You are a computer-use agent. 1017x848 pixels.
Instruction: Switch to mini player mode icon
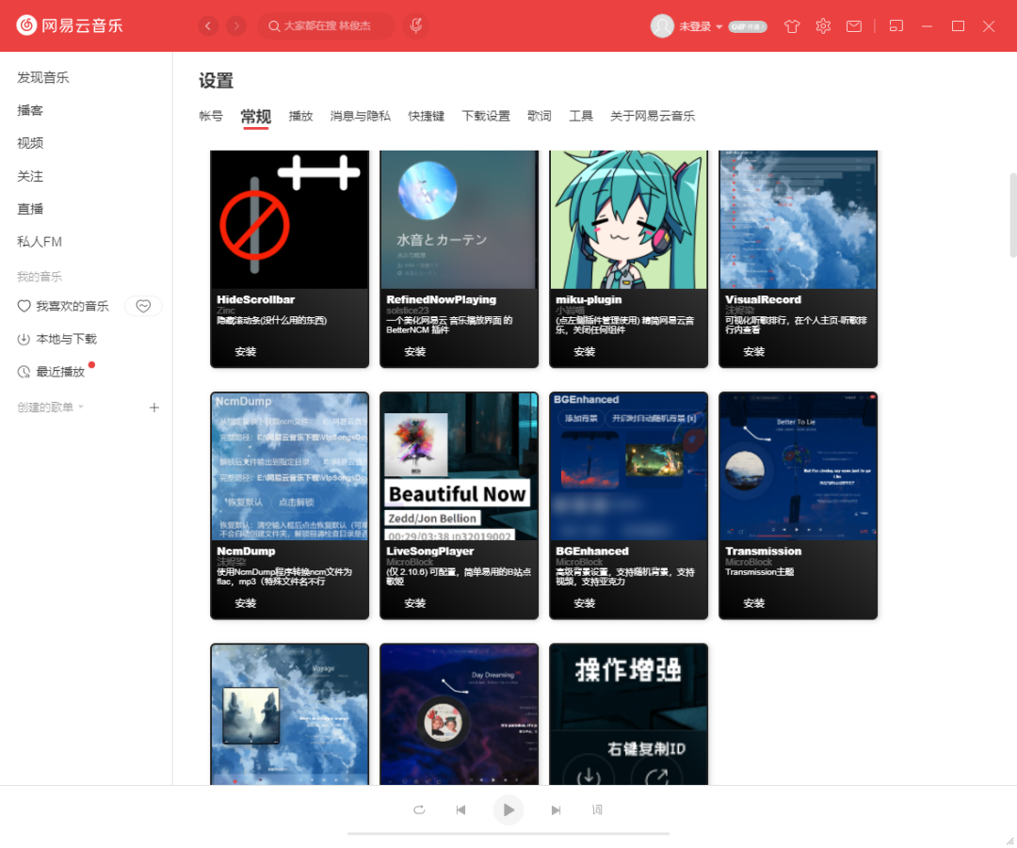(896, 26)
